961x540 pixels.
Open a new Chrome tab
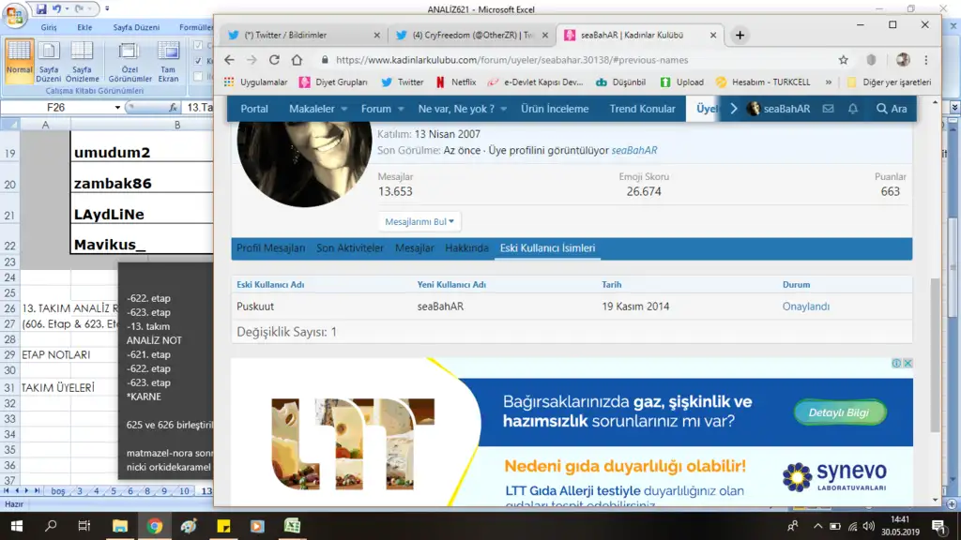click(740, 36)
